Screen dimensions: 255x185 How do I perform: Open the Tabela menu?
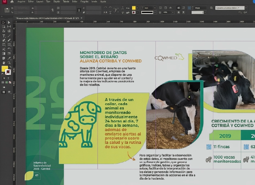66,1
